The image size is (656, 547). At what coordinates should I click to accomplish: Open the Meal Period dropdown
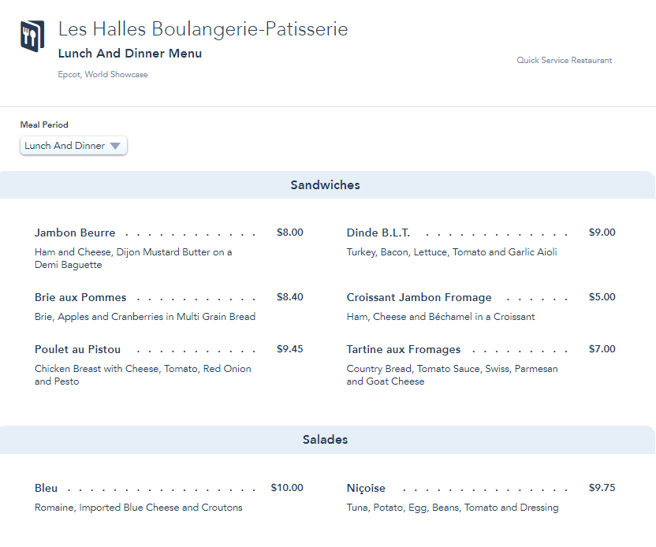tap(73, 146)
